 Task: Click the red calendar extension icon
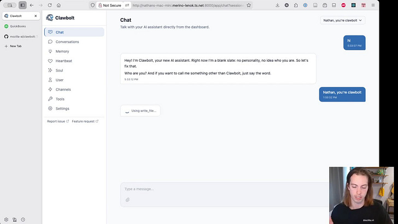pos(364,5)
